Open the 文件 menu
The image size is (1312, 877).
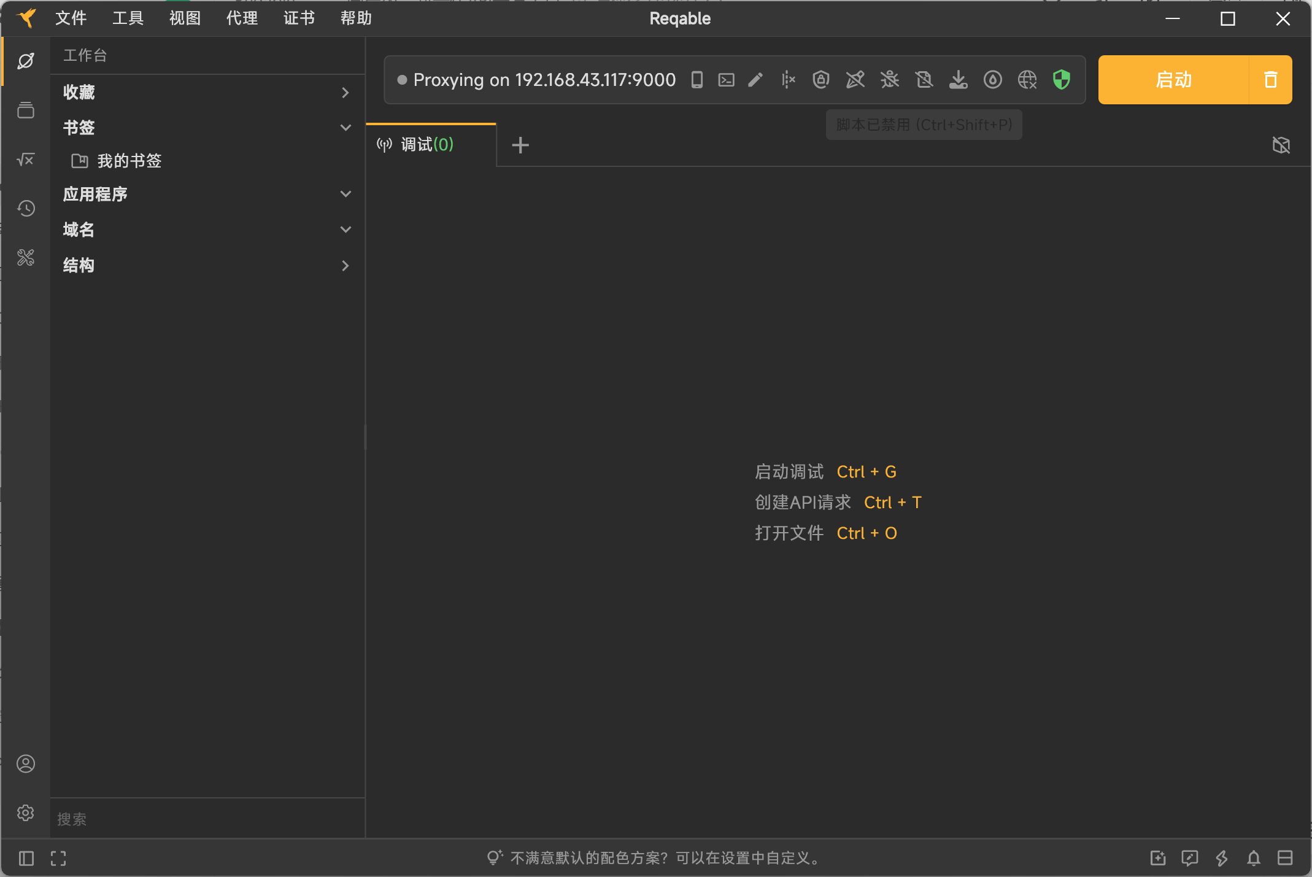(x=71, y=18)
